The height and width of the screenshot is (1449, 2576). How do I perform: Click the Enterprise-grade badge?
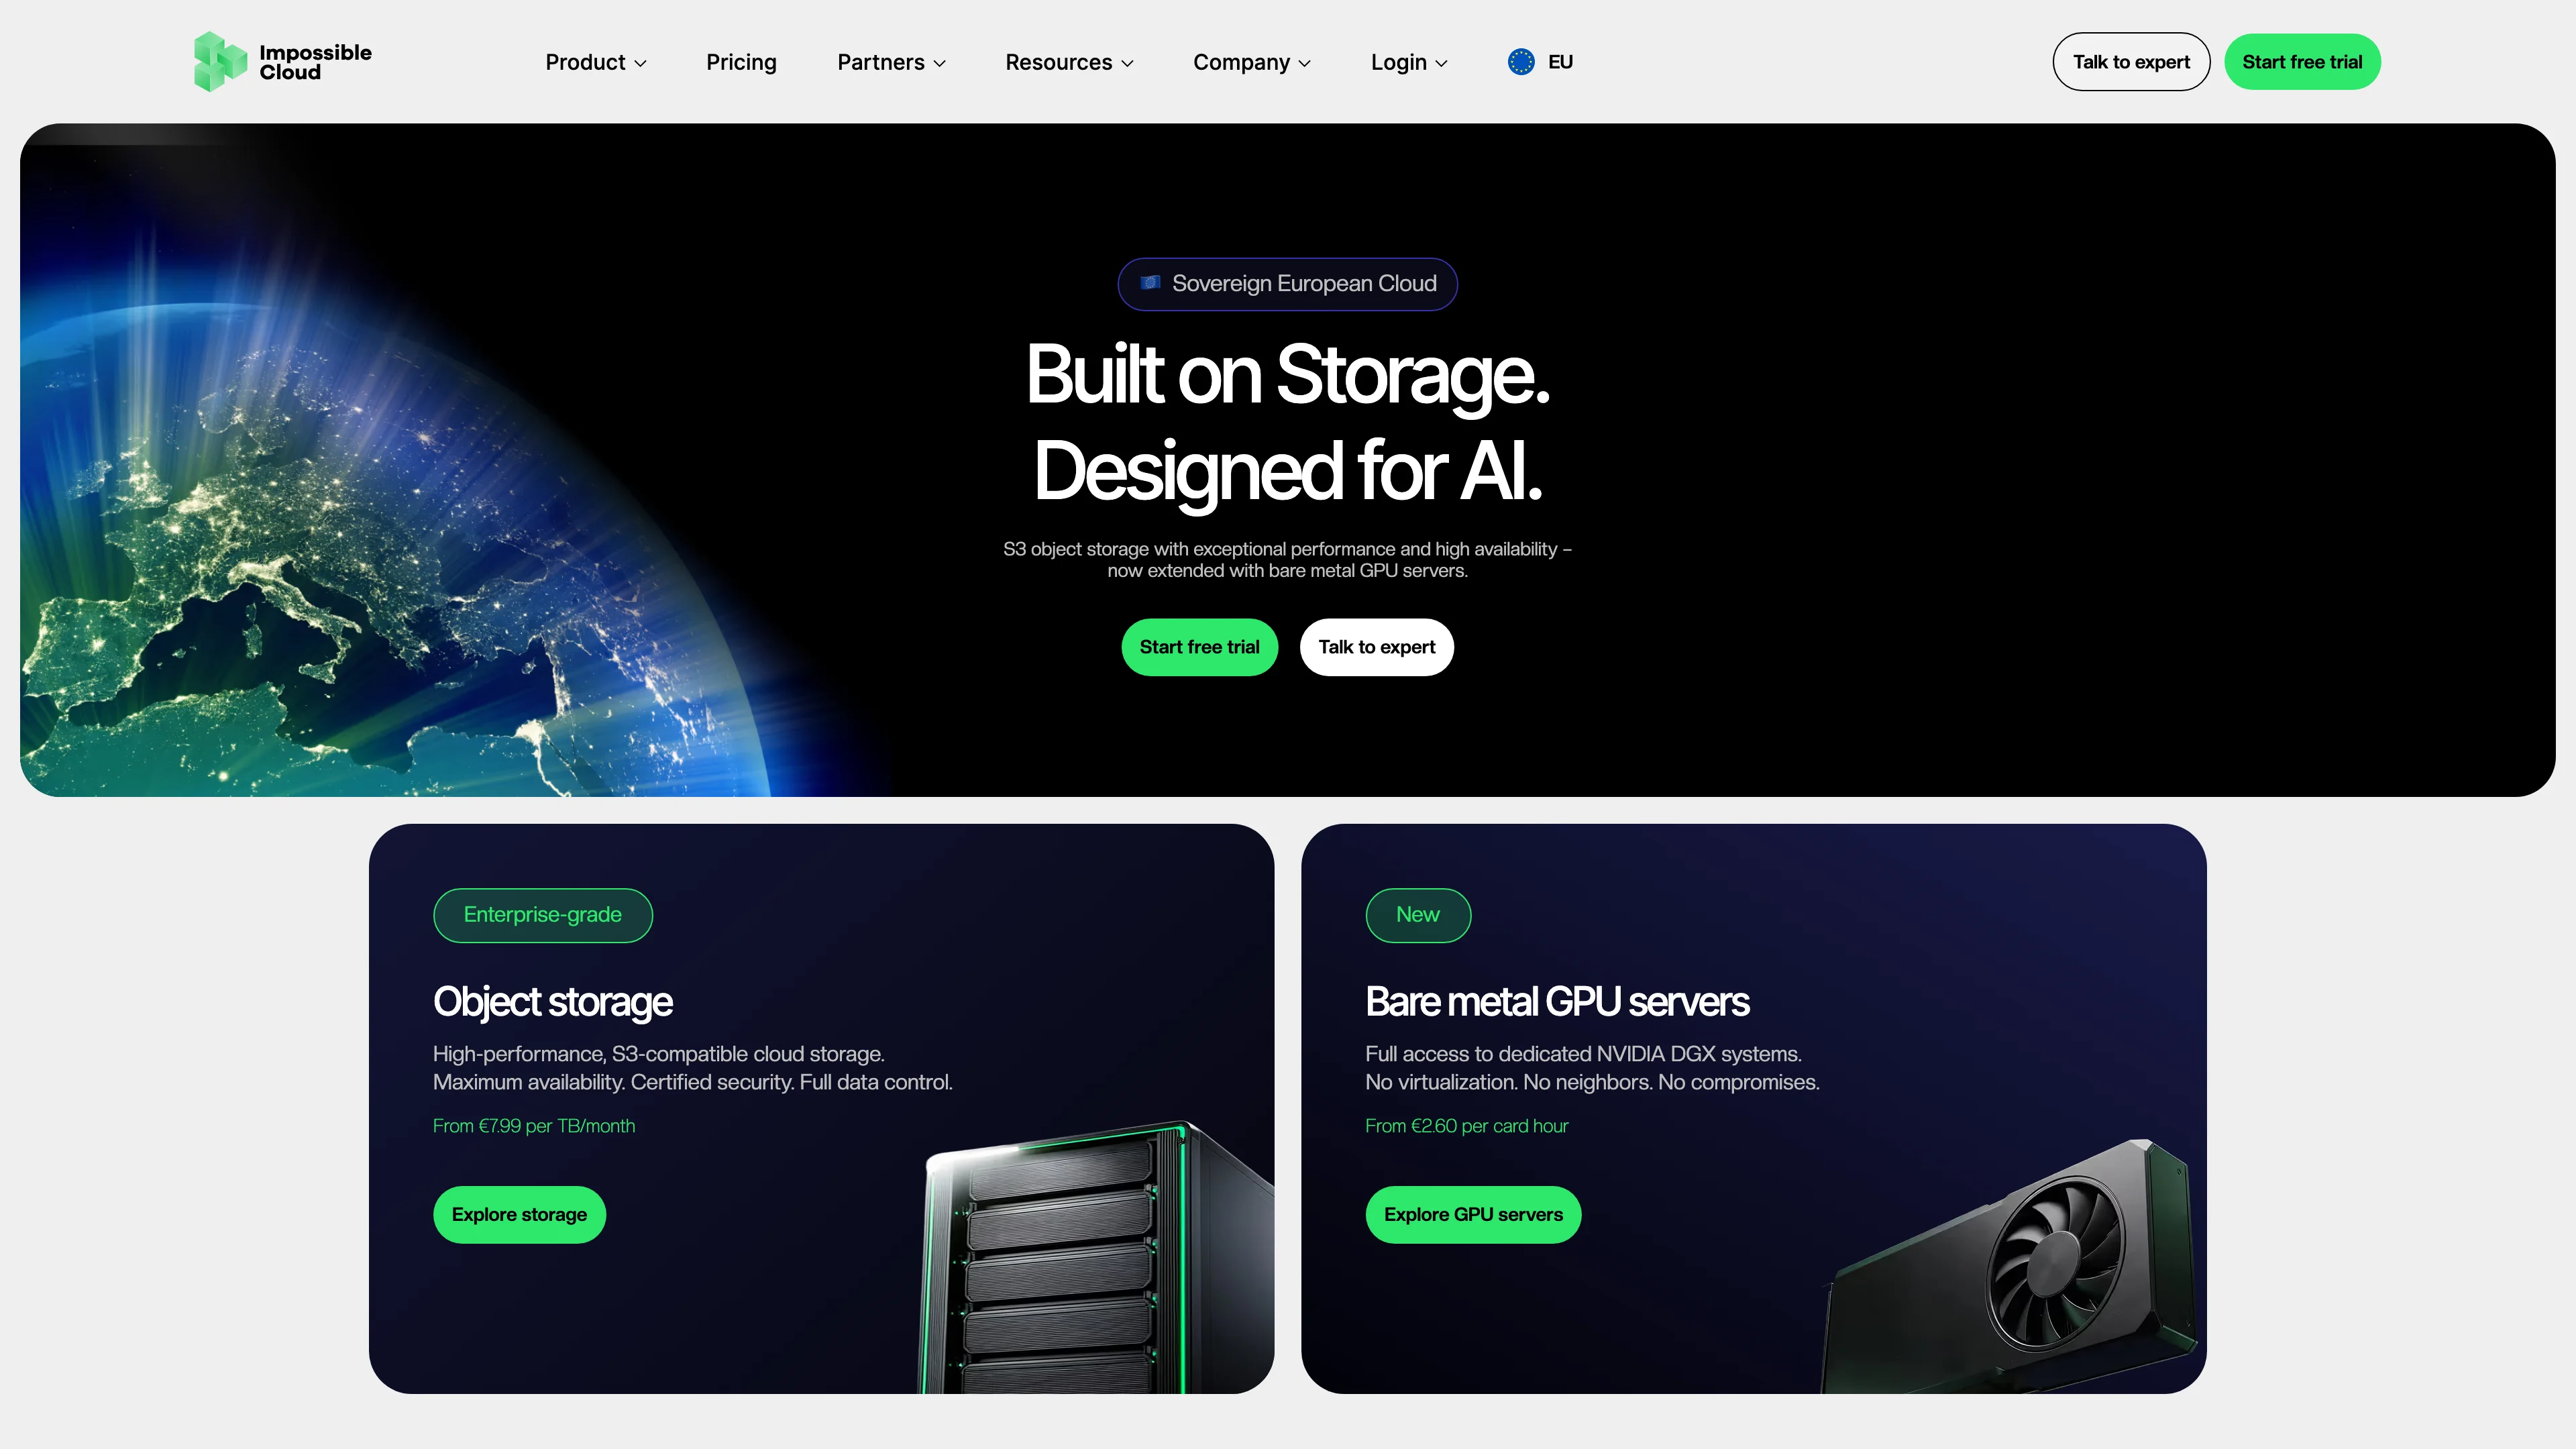point(543,914)
